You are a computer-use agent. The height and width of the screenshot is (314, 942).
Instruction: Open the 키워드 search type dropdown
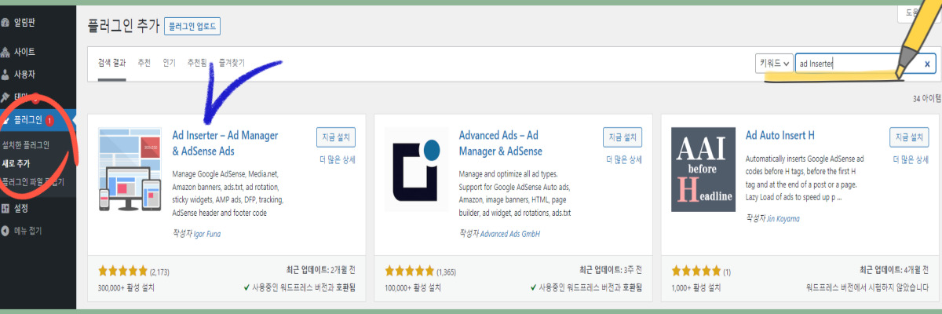coord(774,64)
